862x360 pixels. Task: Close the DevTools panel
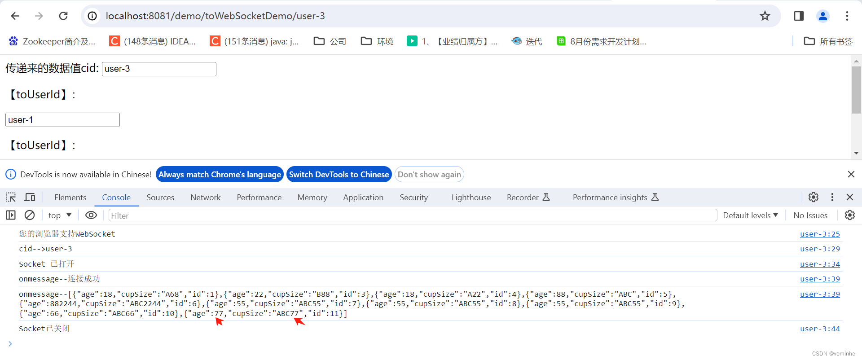(x=850, y=197)
